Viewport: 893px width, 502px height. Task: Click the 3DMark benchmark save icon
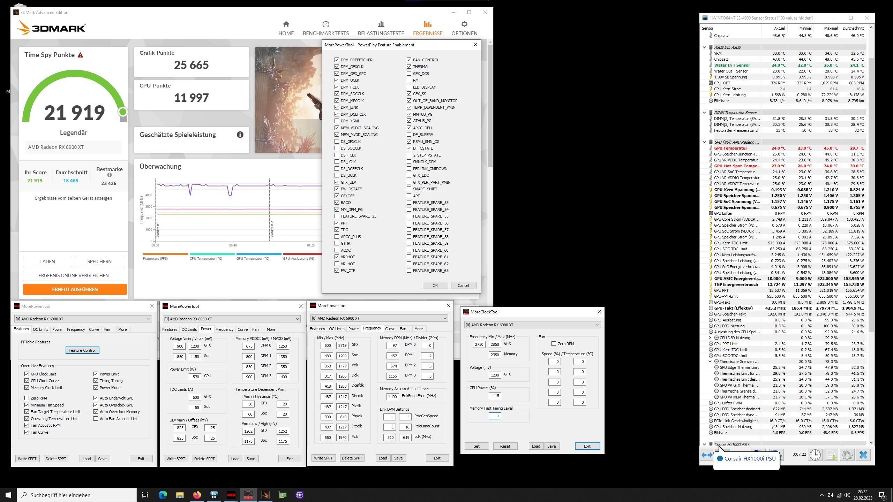click(99, 261)
